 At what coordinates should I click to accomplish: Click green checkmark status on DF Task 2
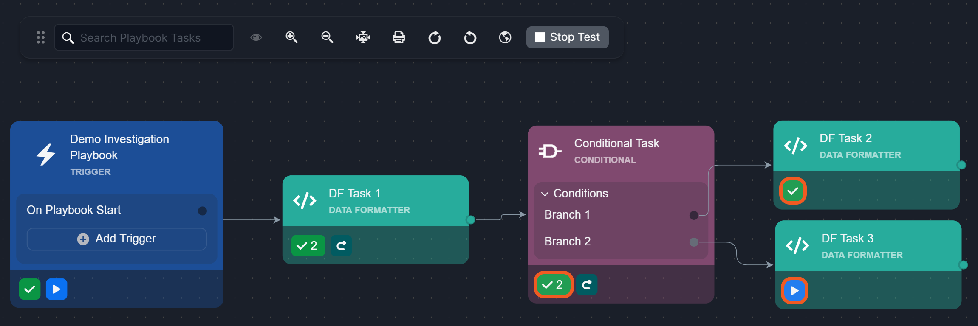[793, 191]
